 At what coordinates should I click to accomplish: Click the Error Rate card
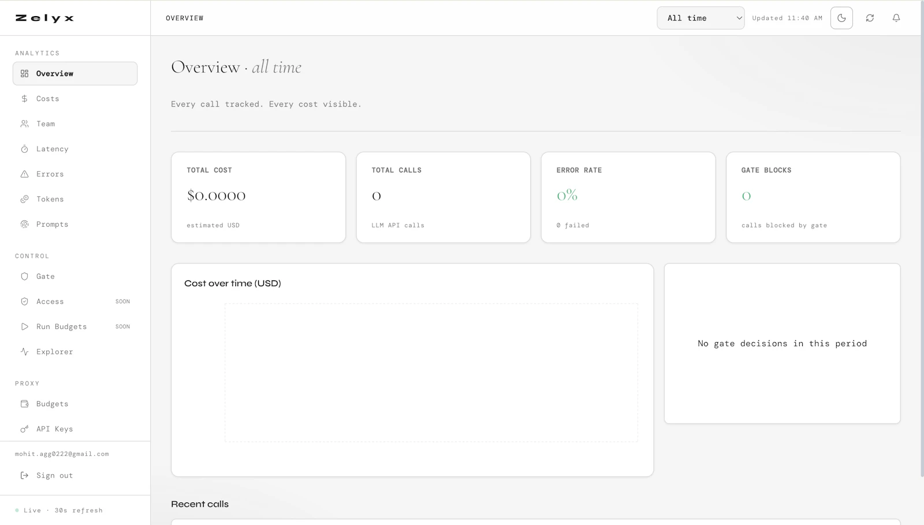628,197
